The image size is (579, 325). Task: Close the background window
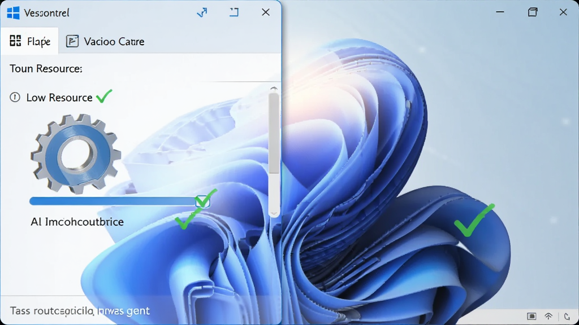pos(563,12)
